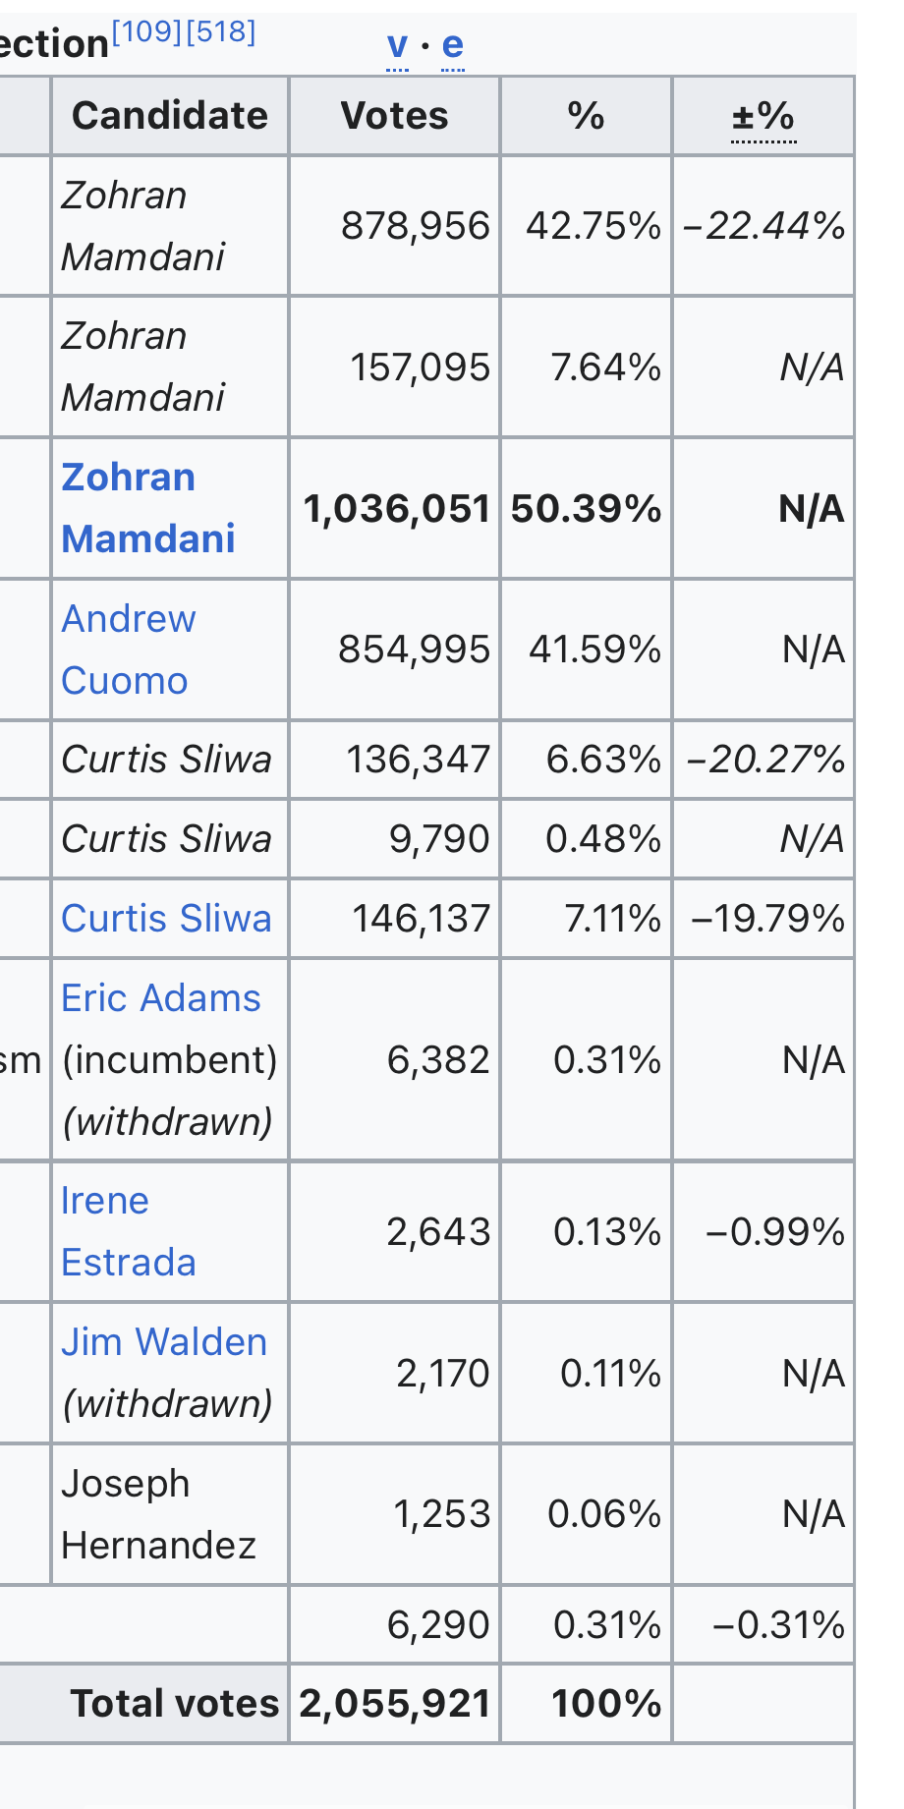Click the "Total votes" row label
The height and width of the screenshot is (1809, 904).
pos(174,1704)
